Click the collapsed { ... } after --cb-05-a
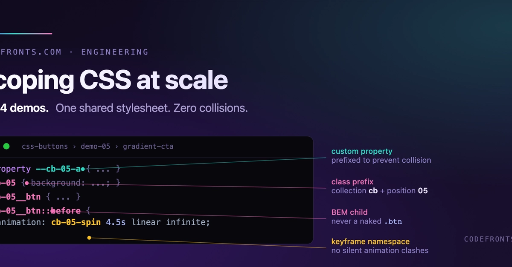 (x=103, y=169)
